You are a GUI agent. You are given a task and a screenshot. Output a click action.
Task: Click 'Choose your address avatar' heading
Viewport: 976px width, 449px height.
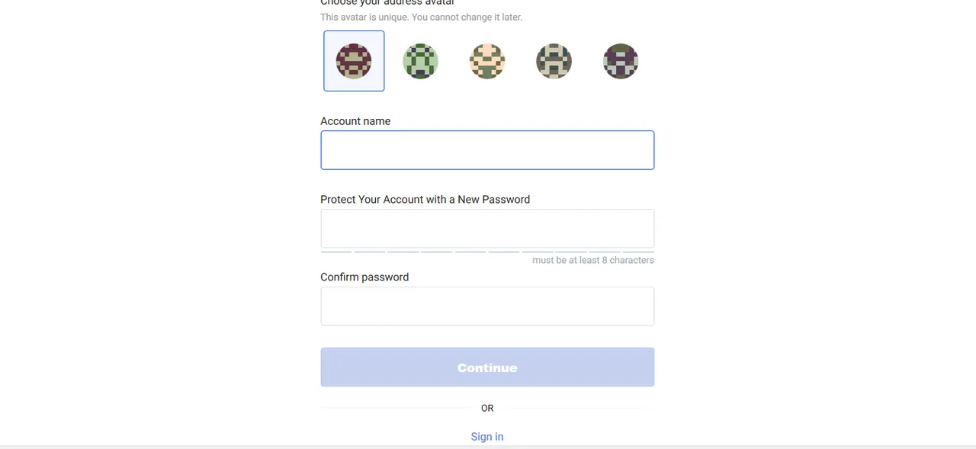point(387,3)
